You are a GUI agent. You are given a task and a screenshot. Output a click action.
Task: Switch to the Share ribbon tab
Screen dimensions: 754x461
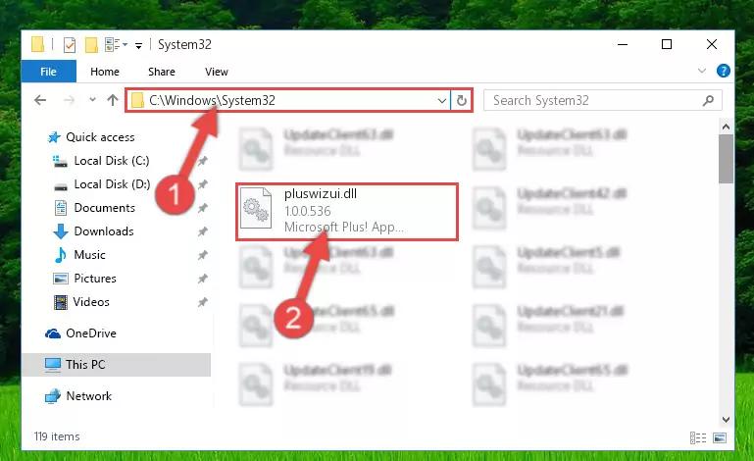(x=162, y=72)
